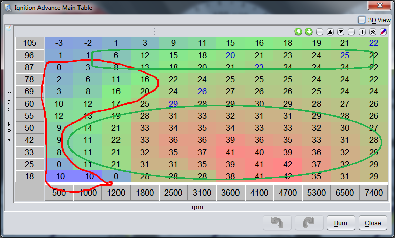Select the 3100 rpm axis bin

coord(202,193)
